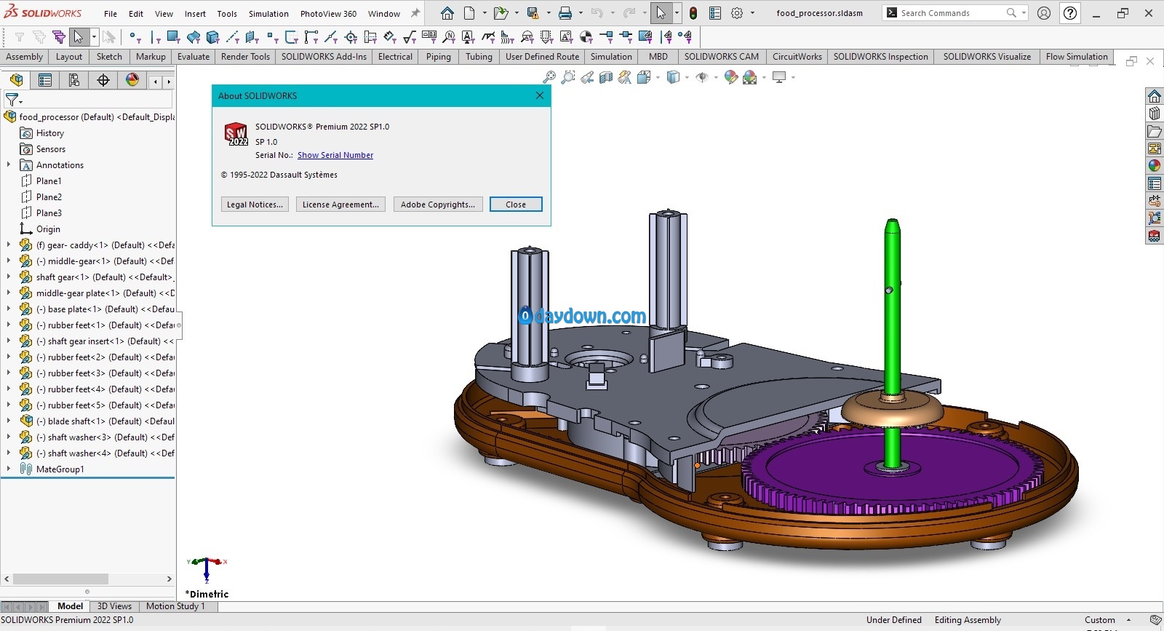Click the Zoom to Fit icon
This screenshot has width=1164, height=631.
coord(549,77)
